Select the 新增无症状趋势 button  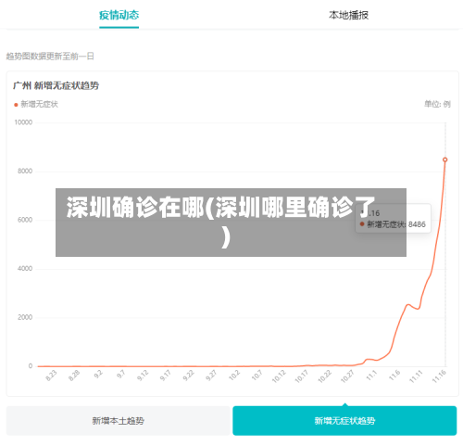[x=344, y=421]
